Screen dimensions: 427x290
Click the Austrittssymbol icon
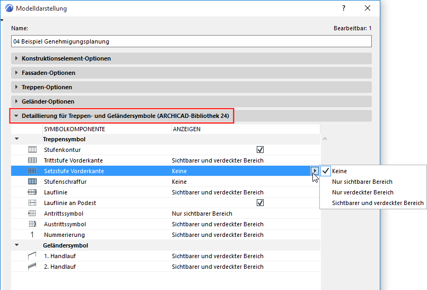32,224
